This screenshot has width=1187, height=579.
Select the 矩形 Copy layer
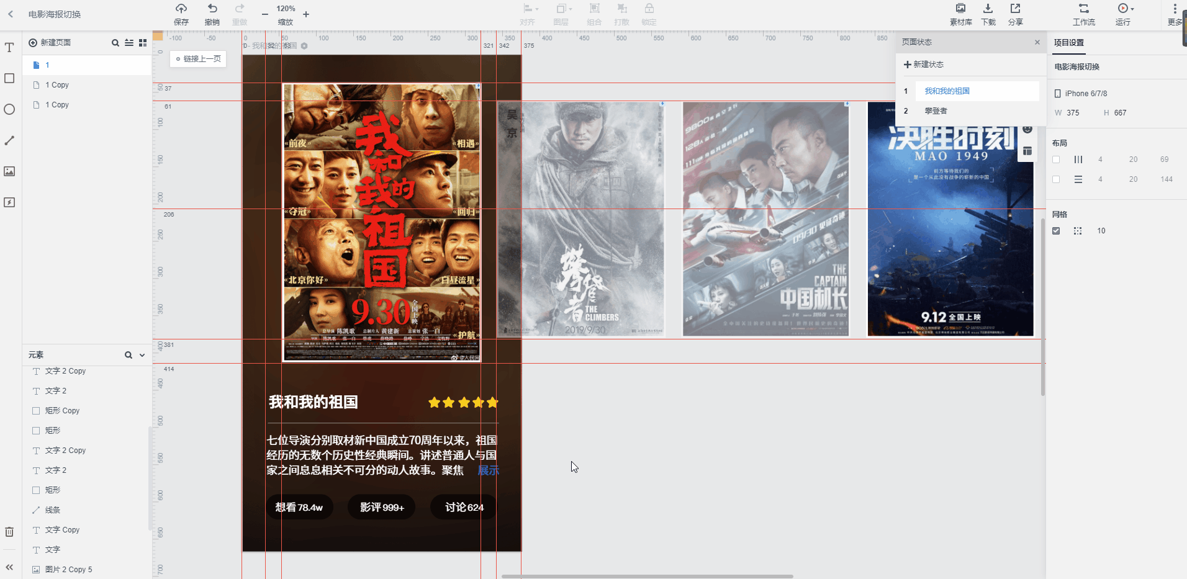[88, 411]
